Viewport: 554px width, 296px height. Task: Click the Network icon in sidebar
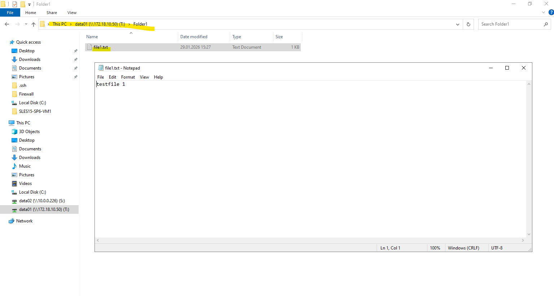[12, 221]
